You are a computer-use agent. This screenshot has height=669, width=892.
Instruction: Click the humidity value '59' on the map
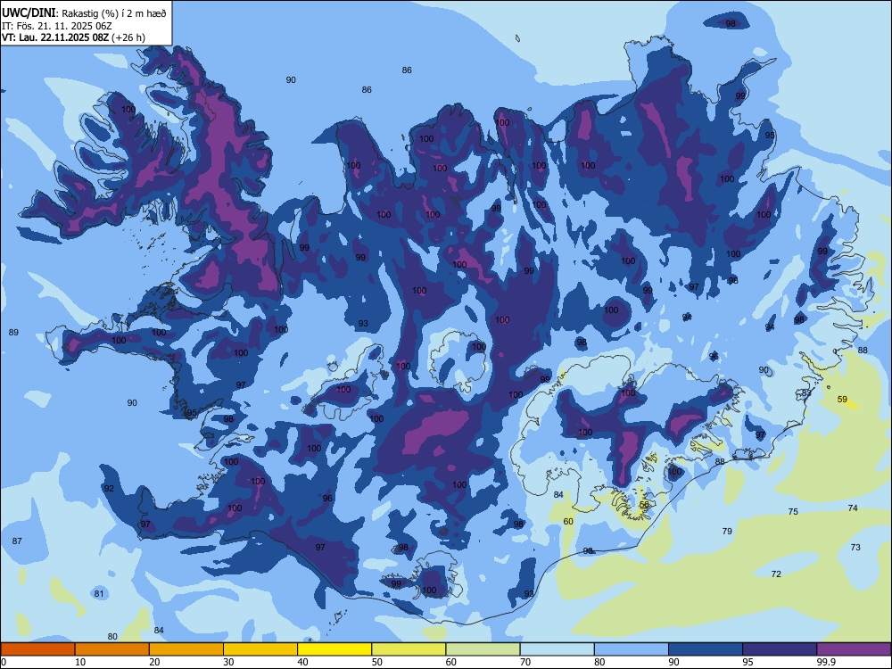click(843, 400)
